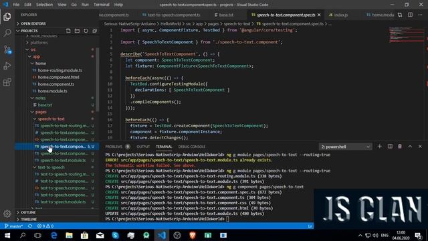
Task: Refresh the Projects explorer
Action: 86,31
